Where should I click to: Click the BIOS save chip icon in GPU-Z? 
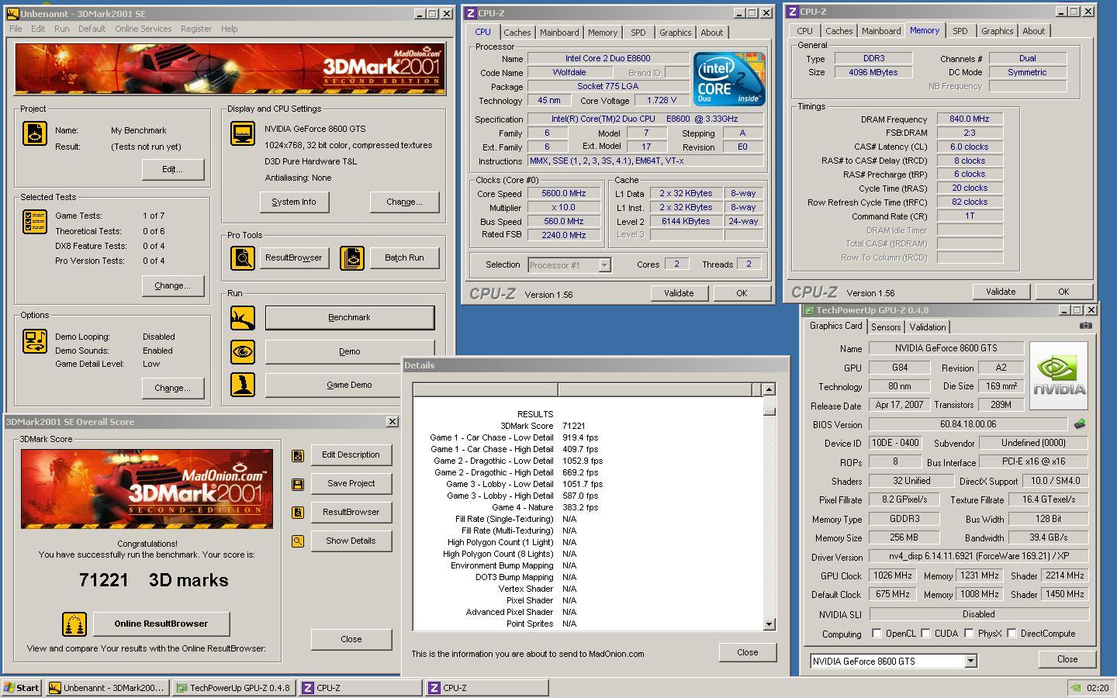pos(1080,424)
